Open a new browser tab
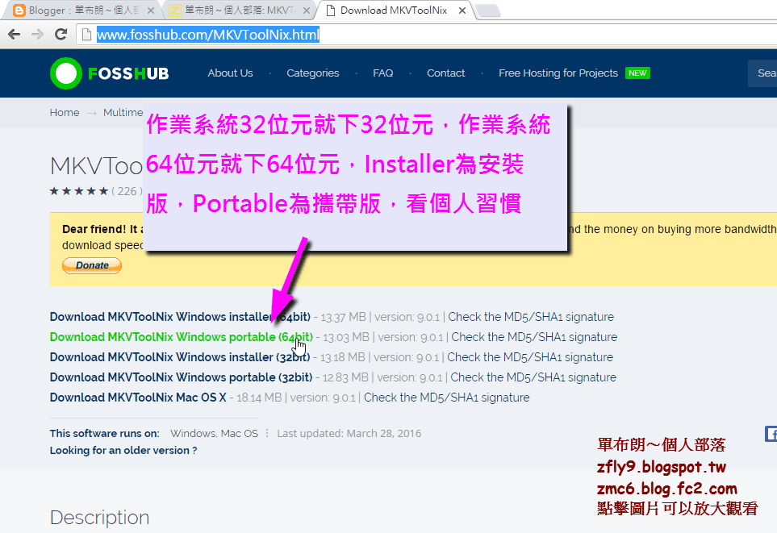The width and height of the screenshot is (777, 533). pos(488,11)
